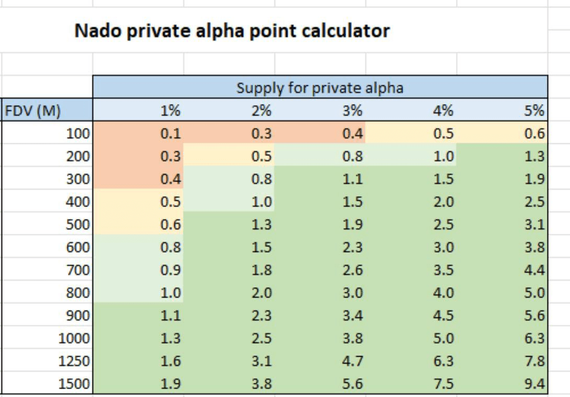Click the 'Nado private alpha point calculator' title
The height and width of the screenshot is (397, 570).
(x=232, y=31)
